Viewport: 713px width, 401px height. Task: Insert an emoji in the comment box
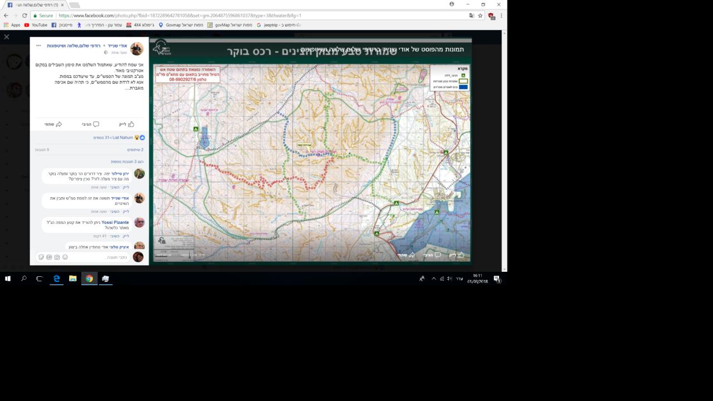(x=65, y=257)
